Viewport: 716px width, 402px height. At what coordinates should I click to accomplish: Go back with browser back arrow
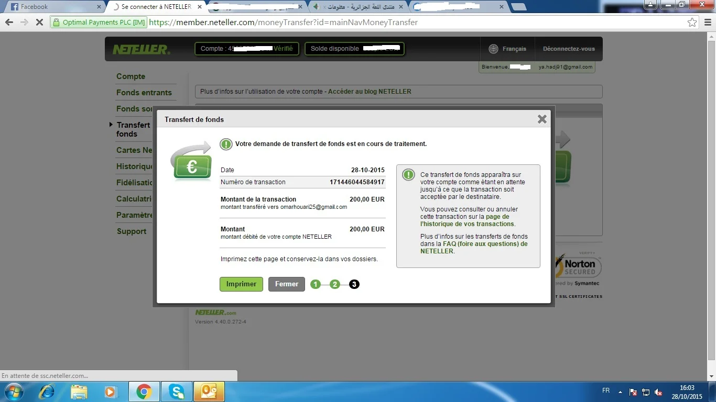(x=9, y=23)
